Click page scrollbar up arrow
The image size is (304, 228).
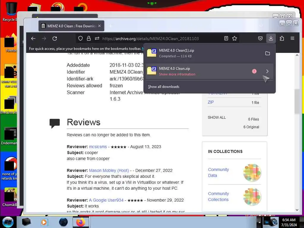click(297, 56)
